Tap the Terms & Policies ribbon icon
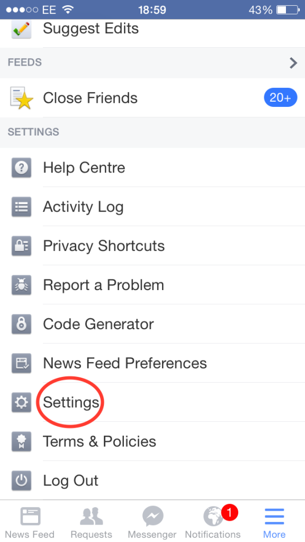The width and height of the screenshot is (305, 542). (x=21, y=441)
